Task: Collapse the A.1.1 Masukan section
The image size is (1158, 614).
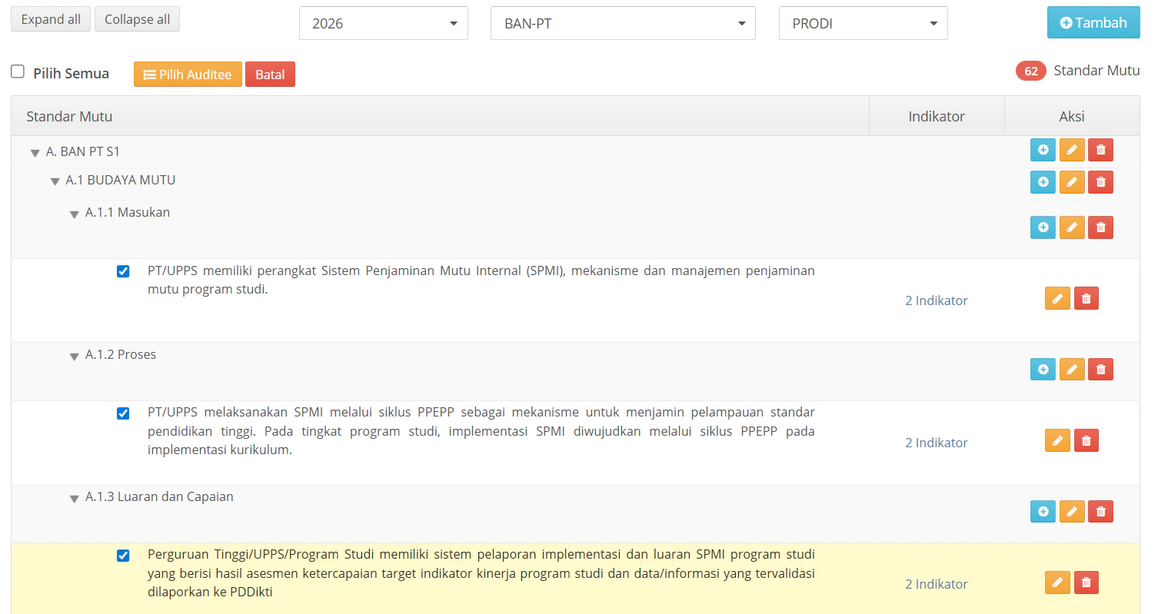Action: [x=74, y=214]
